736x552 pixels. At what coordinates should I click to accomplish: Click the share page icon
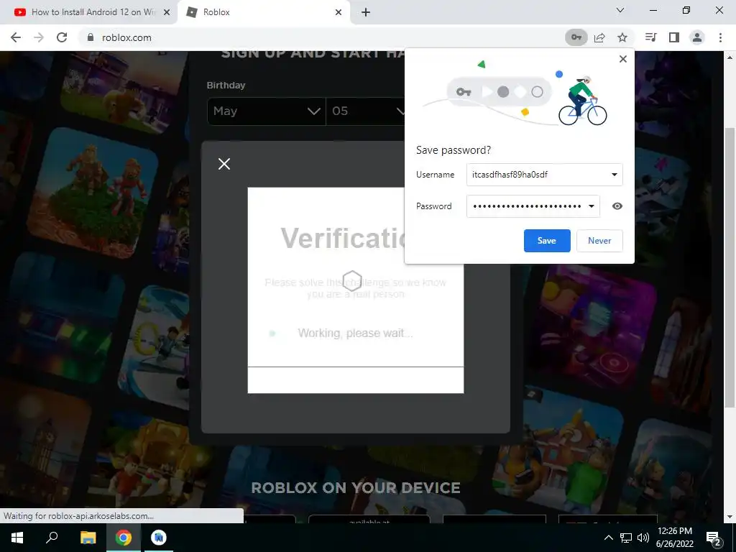[599, 37]
